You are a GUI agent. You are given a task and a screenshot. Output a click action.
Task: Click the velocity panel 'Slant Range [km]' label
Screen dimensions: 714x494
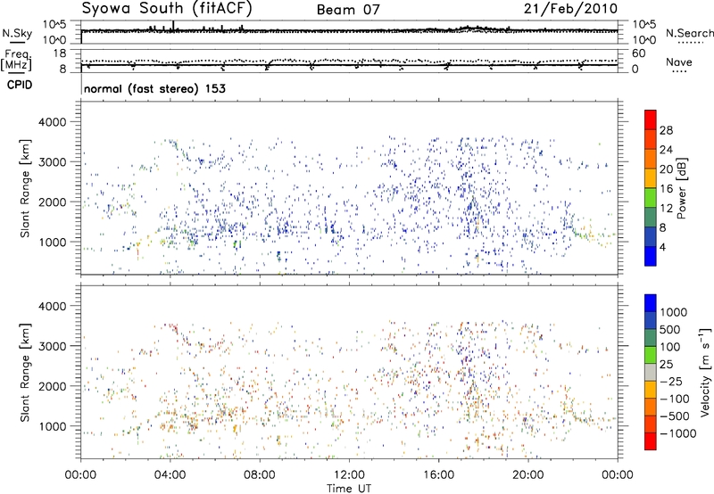pos(25,373)
